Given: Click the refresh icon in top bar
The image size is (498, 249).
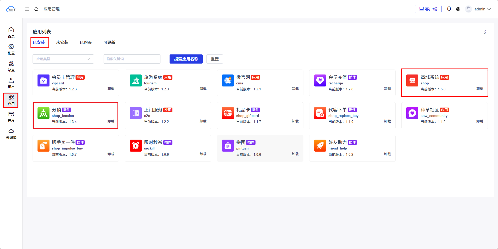Looking at the screenshot, I should coord(36,9).
